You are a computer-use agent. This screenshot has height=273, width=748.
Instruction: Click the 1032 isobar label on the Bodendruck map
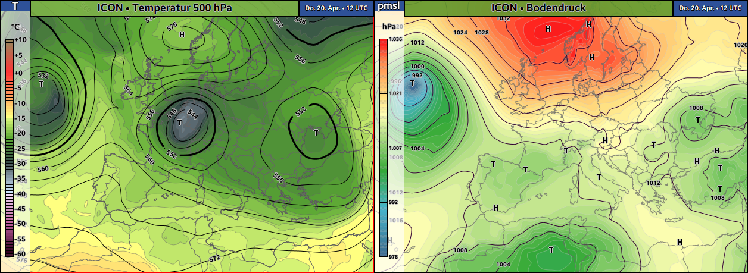click(x=503, y=18)
